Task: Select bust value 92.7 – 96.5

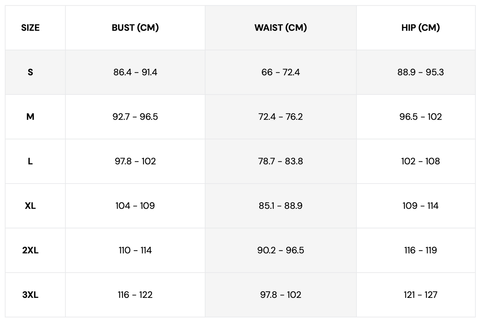Action: point(135,117)
